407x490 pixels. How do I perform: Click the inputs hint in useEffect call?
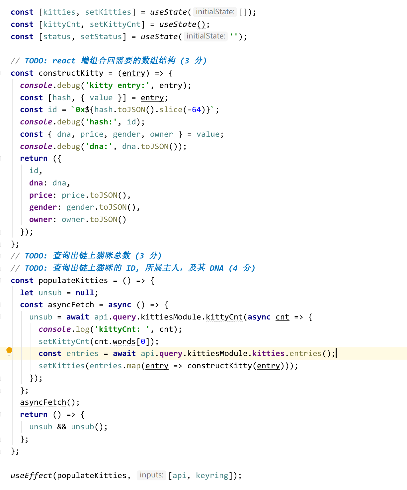[x=151, y=475]
